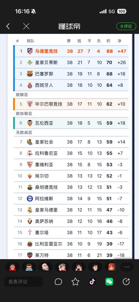Screen dimensions: 139x302
Task: Open the more emojis ellipsis button
Action: tap(127, 267)
